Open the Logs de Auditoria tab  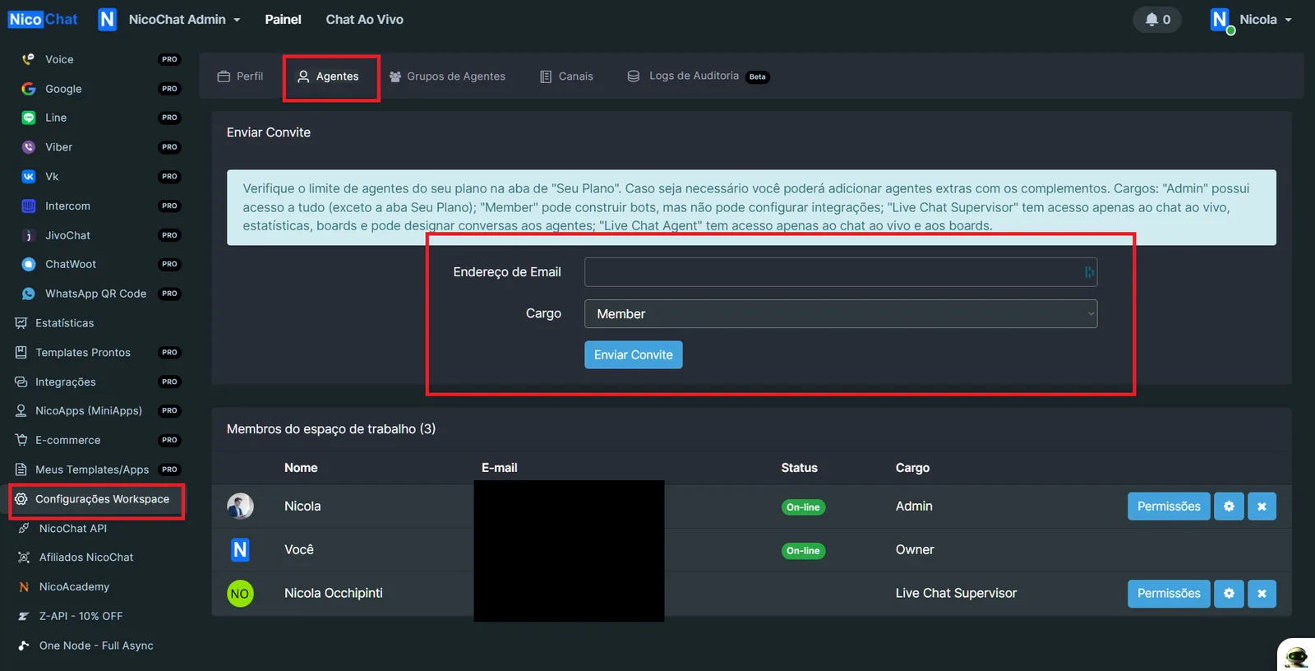pyautogui.click(x=698, y=76)
